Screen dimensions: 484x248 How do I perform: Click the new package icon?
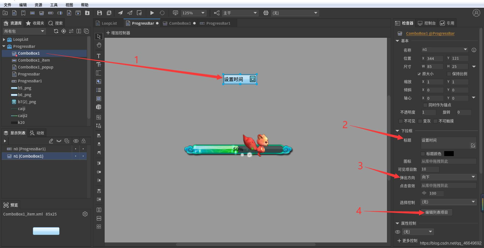pyautogui.click(x=5, y=13)
